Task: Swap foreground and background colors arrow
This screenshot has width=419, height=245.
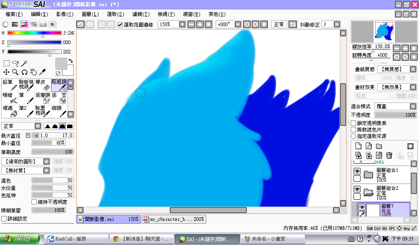Action: coord(70,61)
